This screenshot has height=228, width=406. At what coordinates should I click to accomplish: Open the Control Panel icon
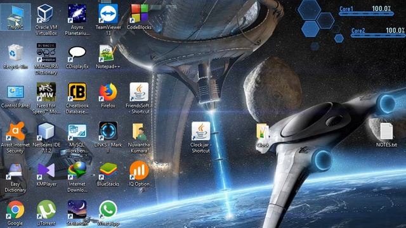pos(15,96)
